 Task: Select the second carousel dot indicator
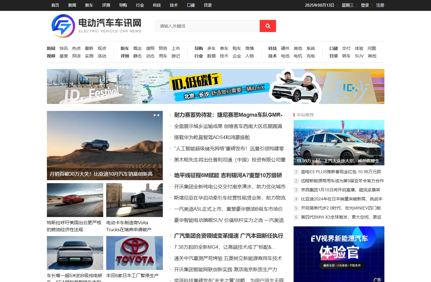tap(155, 115)
